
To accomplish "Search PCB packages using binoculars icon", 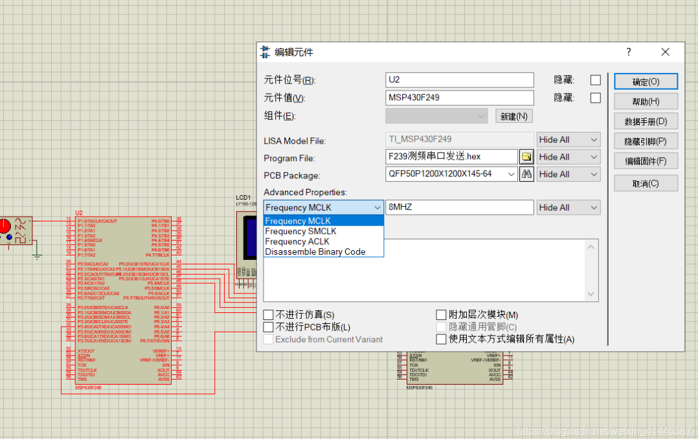I will coord(527,174).
